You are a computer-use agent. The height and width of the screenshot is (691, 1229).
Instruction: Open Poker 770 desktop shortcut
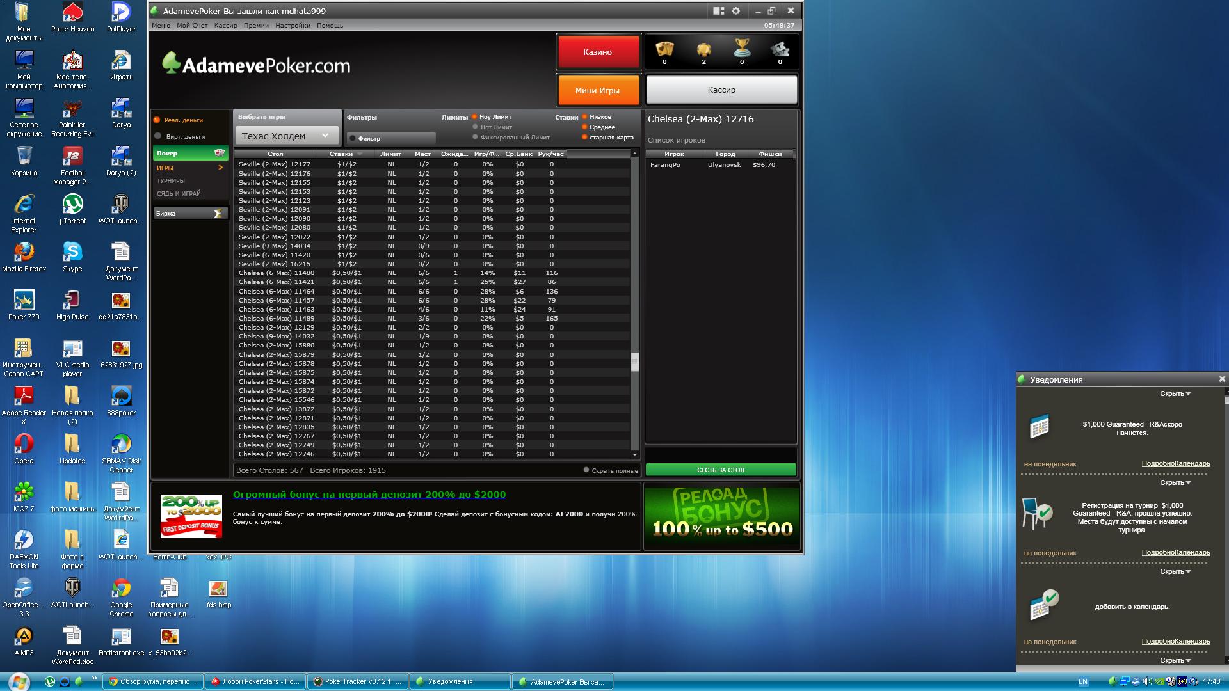(24, 305)
